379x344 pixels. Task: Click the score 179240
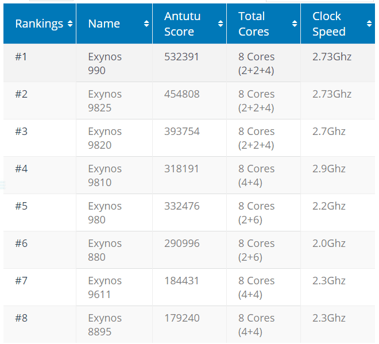182,318
